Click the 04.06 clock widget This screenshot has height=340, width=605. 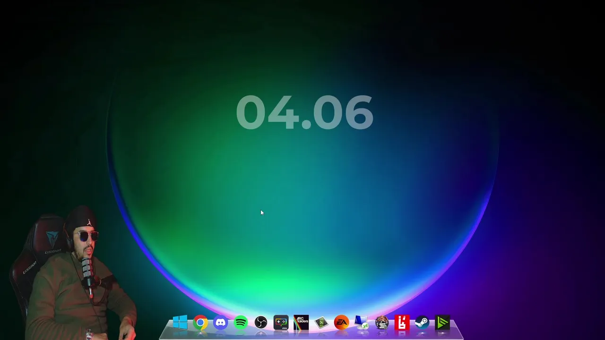pyautogui.click(x=305, y=112)
